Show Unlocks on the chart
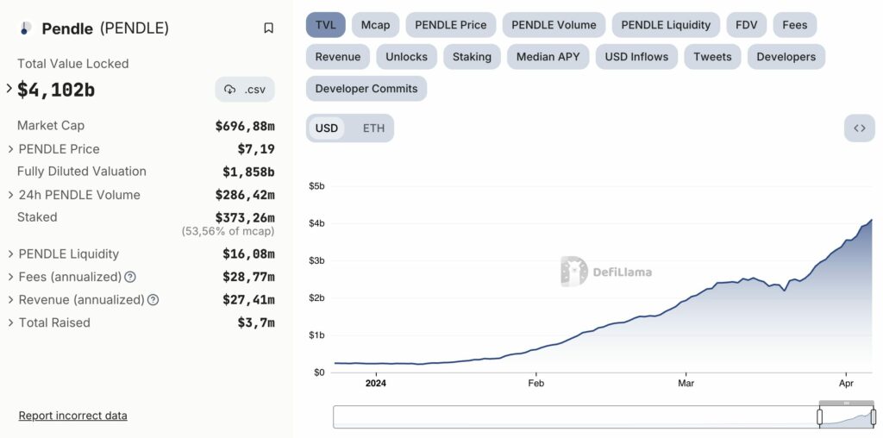This screenshot has width=883, height=438. pyautogui.click(x=407, y=57)
